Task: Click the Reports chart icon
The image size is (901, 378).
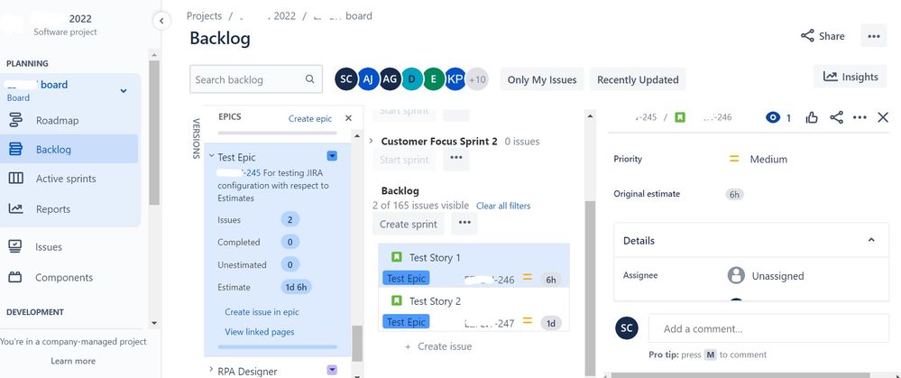Action: (15, 209)
